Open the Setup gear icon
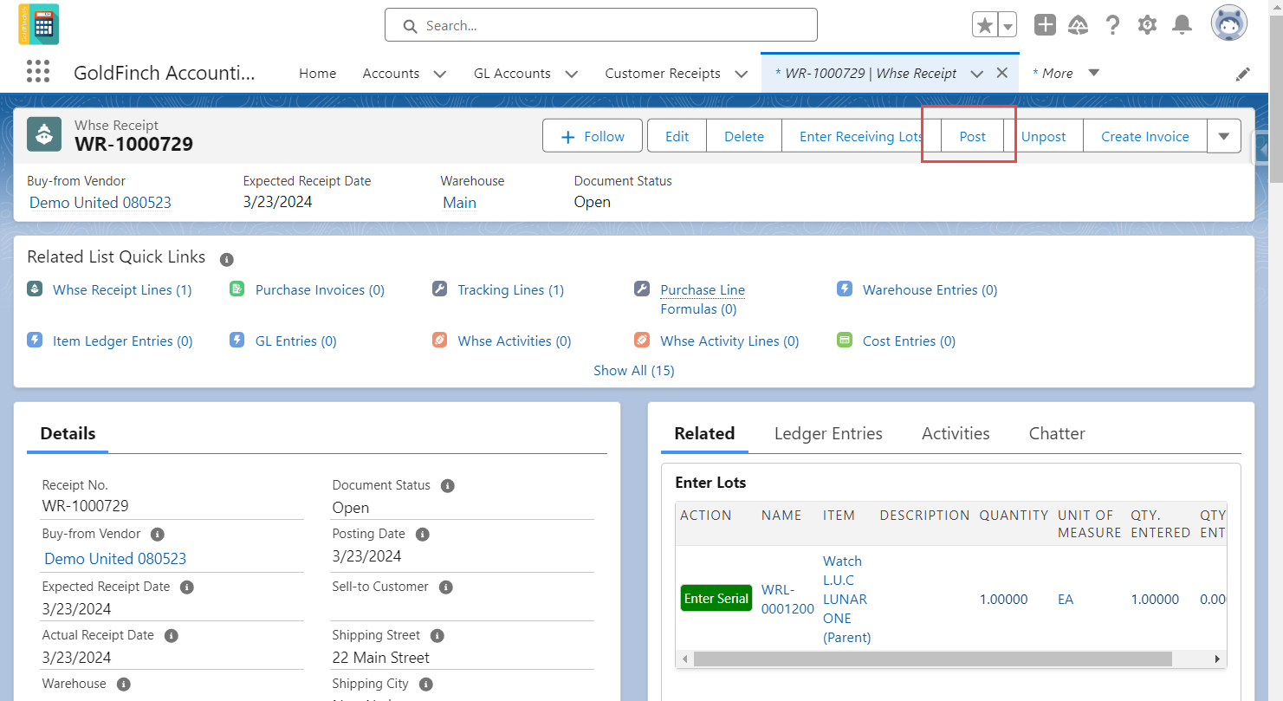Viewport: 1283px width, 701px height. pyautogui.click(x=1147, y=25)
